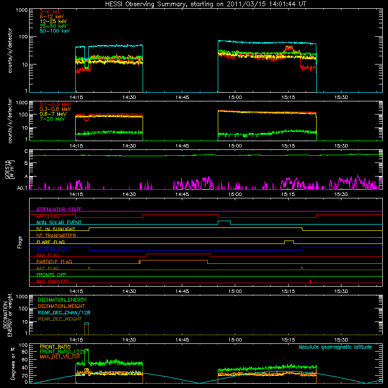Click the Absolute geomagnetic latitude label
The width and height of the screenshot is (388, 388).
[335, 347]
